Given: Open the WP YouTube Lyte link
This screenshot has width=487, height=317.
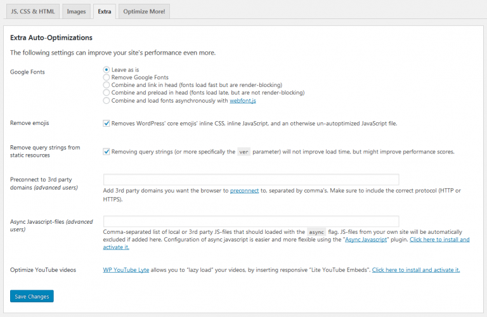Looking at the screenshot, I should [126, 270].
